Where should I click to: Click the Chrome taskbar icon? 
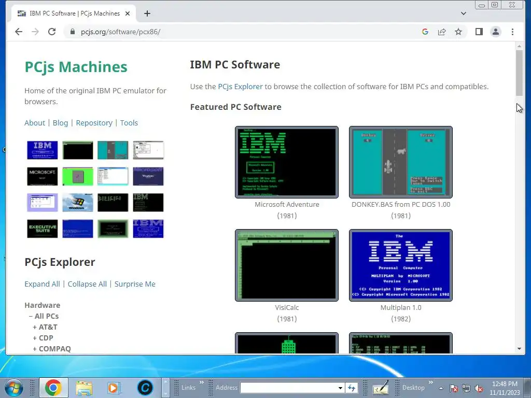(x=53, y=388)
